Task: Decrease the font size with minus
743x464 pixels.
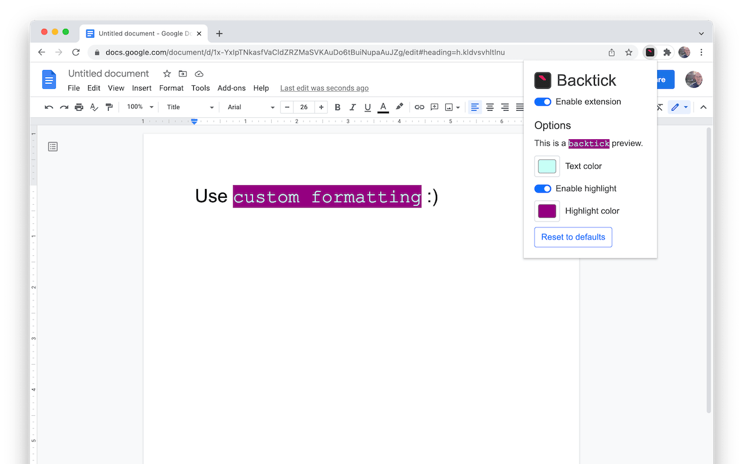Action: [x=287, y=107]
